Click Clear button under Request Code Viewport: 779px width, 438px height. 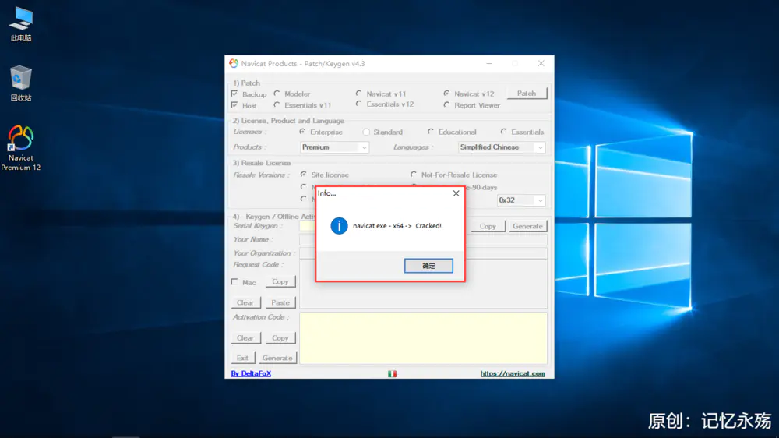pyautogui.click(x=245, y=302)
